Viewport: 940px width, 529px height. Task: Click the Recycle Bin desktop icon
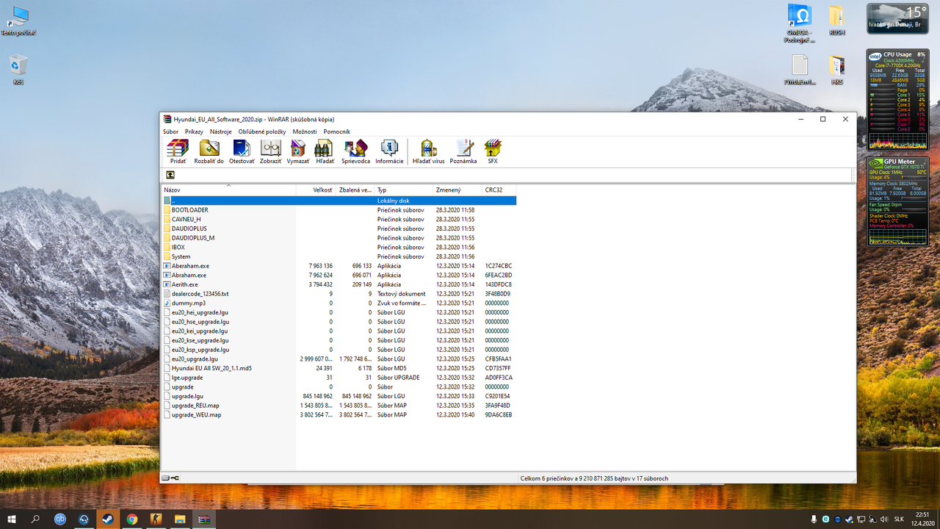tap(18, 70)
